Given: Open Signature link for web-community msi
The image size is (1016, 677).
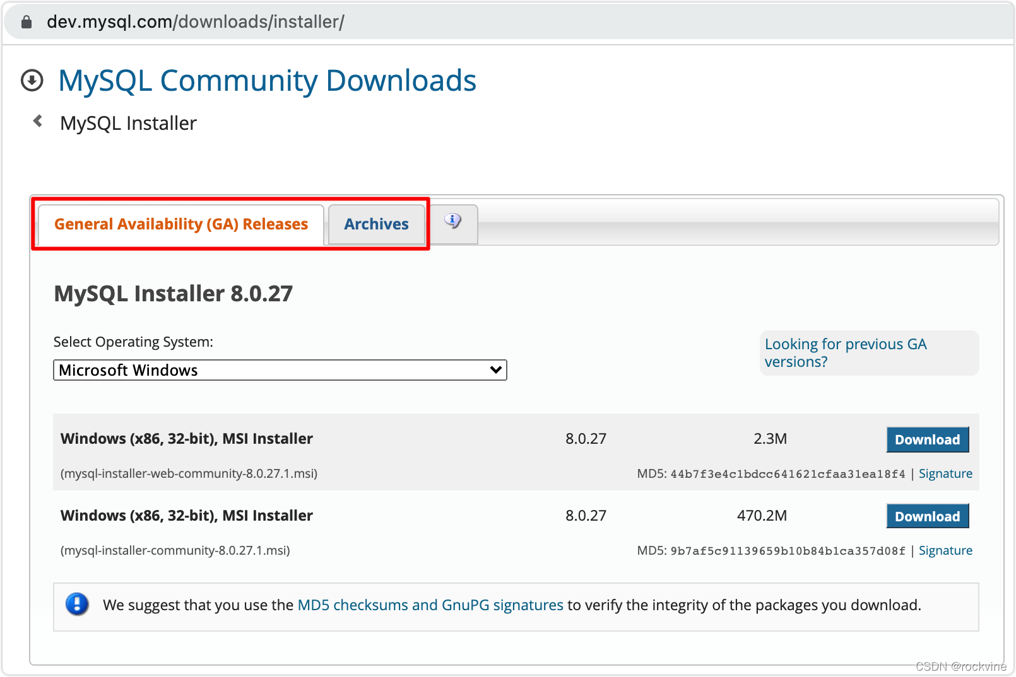Looking at the screenshot, I should [x=945, y=473].
